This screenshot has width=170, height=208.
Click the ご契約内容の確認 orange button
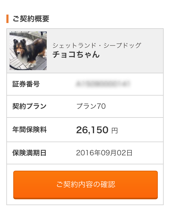pyautogui.click(x=86, y=185)
